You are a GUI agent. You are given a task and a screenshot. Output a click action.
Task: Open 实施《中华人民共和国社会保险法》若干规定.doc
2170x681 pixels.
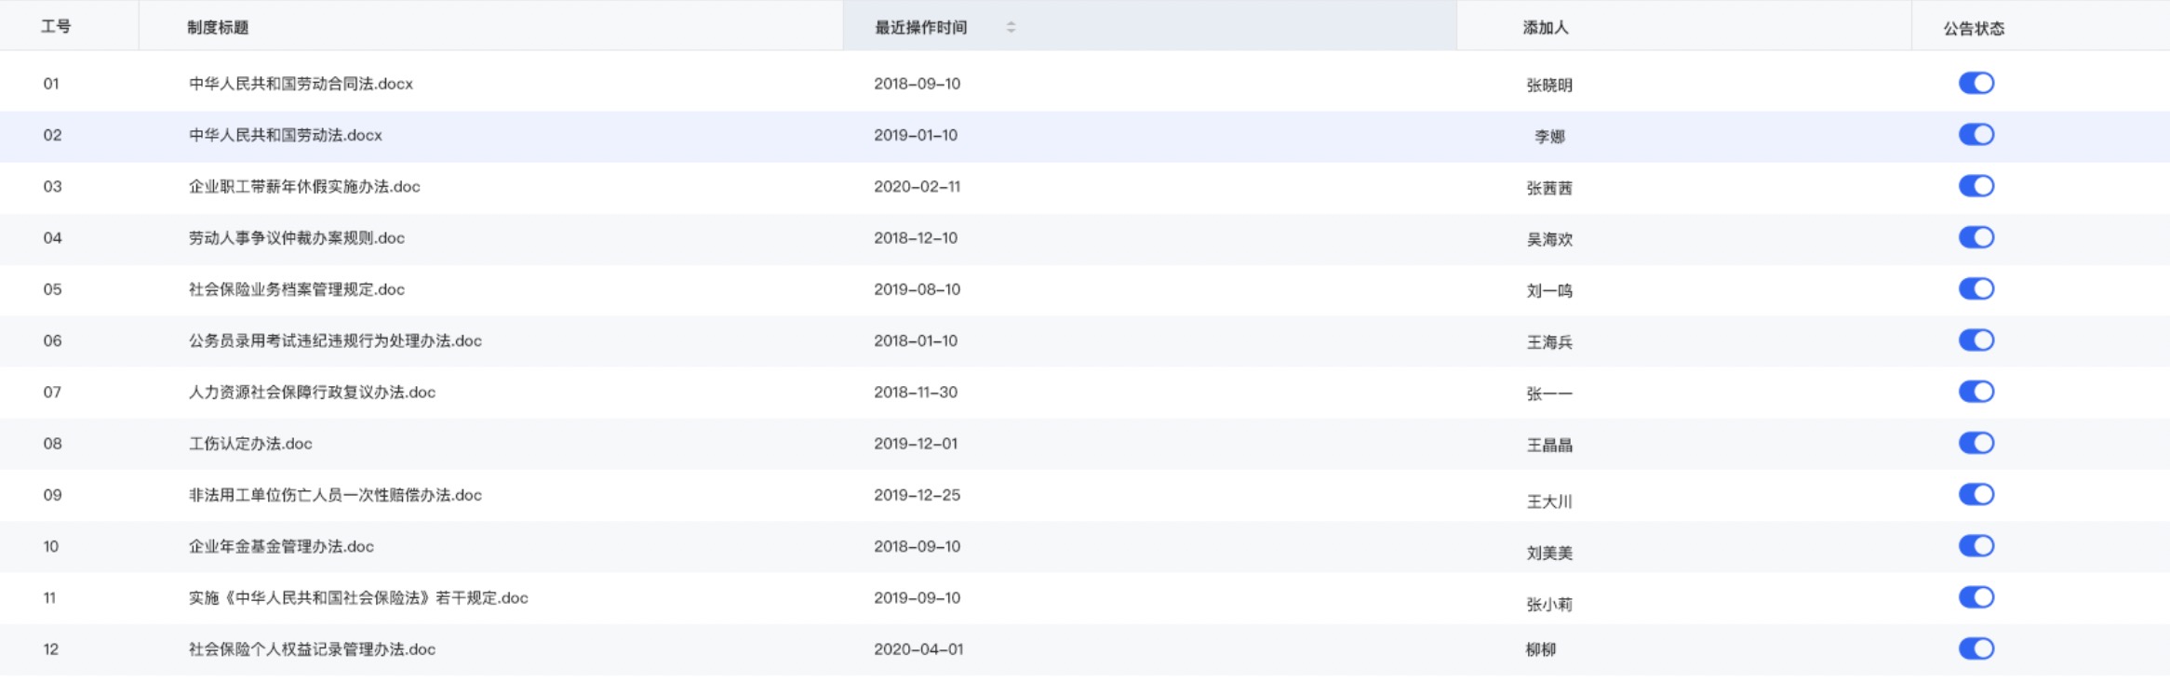(x=358, y=598)
